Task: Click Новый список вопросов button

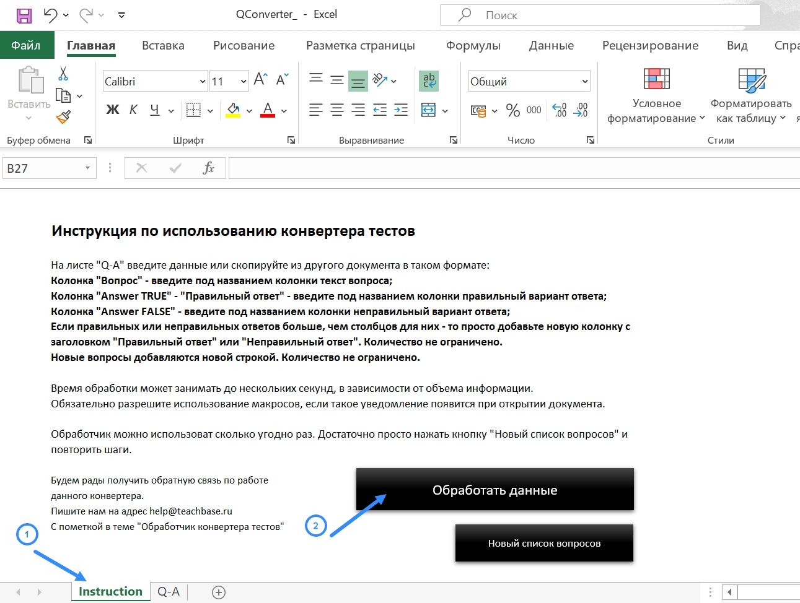Action: tap(544, 543)
